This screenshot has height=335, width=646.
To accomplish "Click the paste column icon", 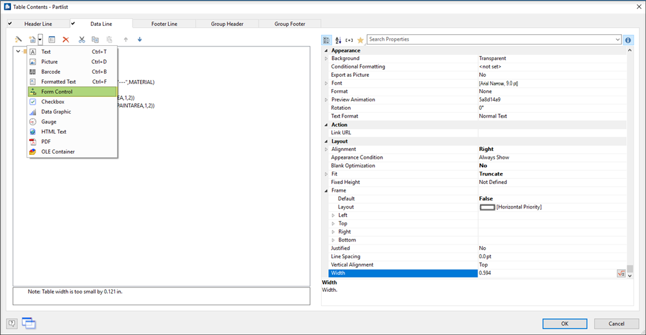I will point(109,39).
